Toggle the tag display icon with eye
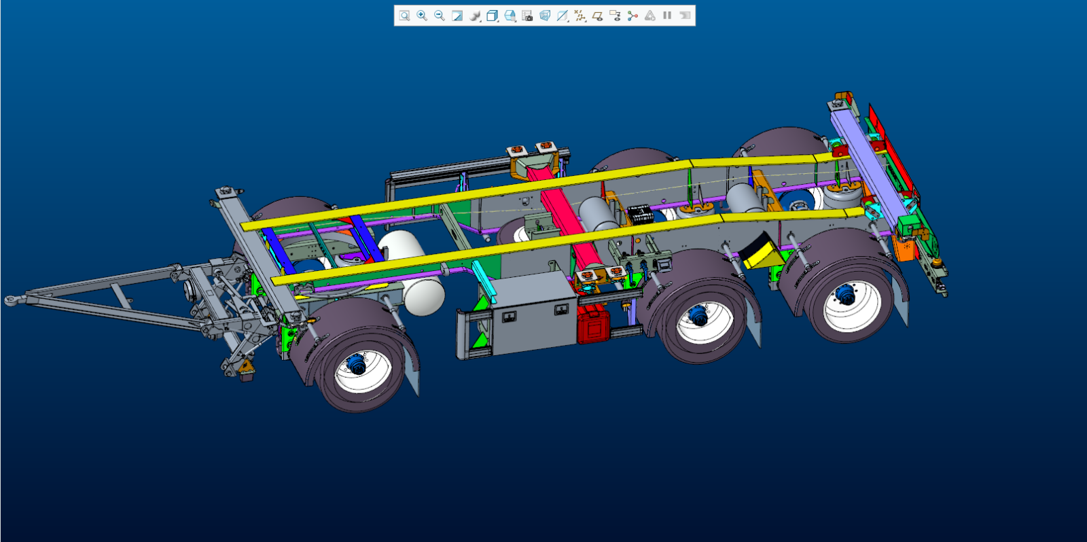 [x=615, y=16]
